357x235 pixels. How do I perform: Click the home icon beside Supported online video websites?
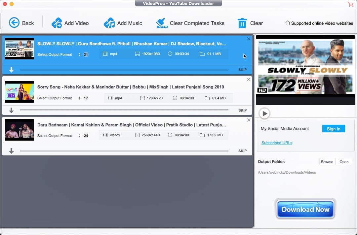click(288, 23)
